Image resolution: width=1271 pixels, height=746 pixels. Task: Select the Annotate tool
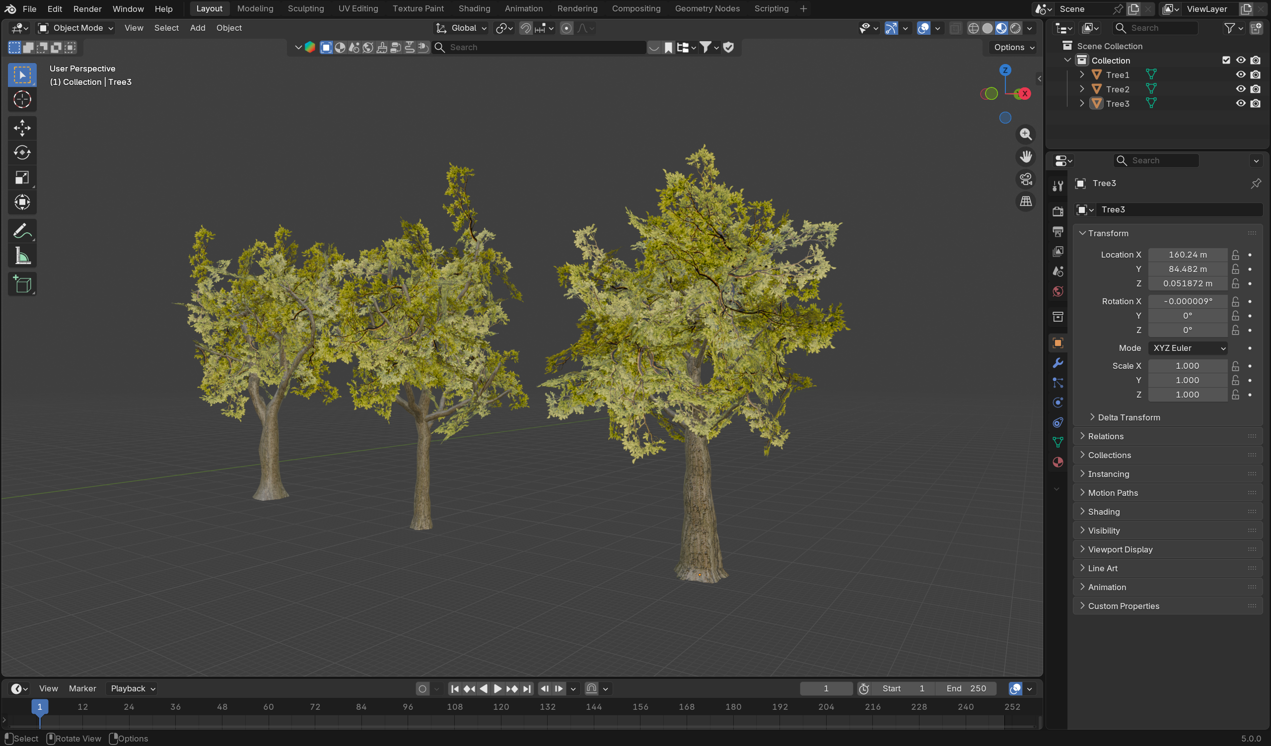point(22,231)
